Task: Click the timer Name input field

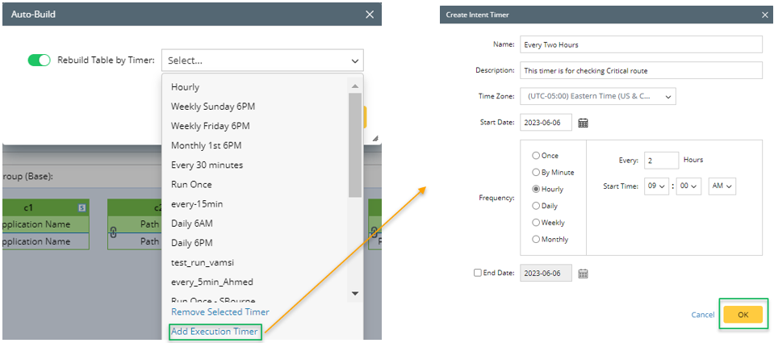Action: (641, 44)
